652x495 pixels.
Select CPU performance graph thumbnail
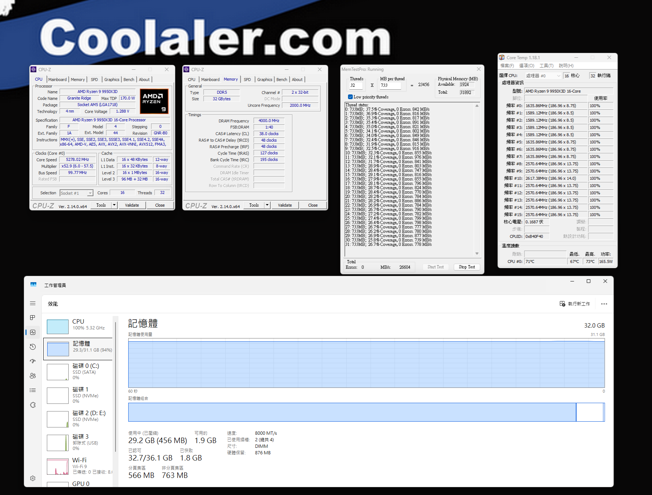coord(58,326)
